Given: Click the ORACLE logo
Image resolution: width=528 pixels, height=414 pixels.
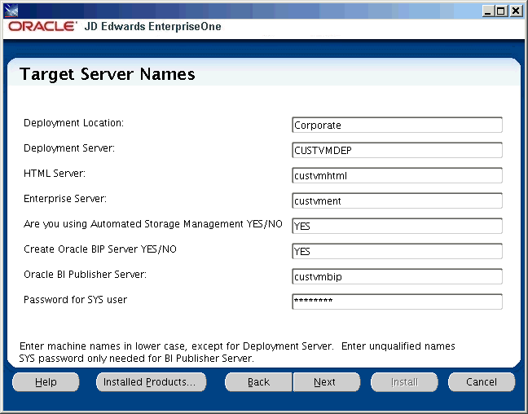Looking at the screenshot, I should (42, 26).
